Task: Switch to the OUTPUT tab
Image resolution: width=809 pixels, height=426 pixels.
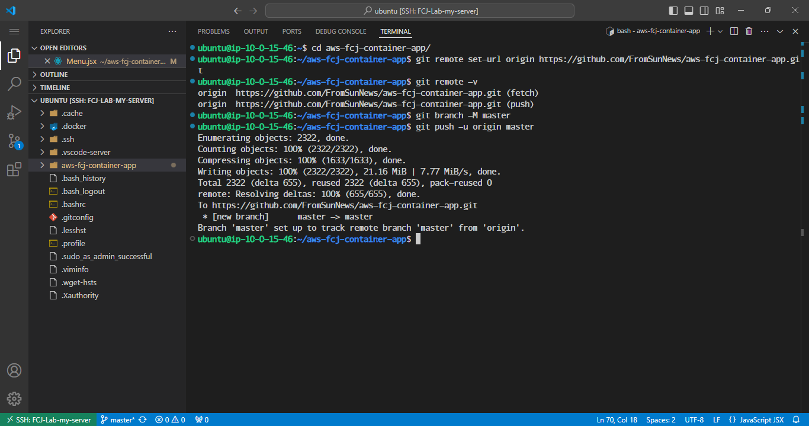Action: click(256, 31)
